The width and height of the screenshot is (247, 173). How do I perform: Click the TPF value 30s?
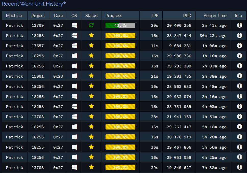click(154, 25)
